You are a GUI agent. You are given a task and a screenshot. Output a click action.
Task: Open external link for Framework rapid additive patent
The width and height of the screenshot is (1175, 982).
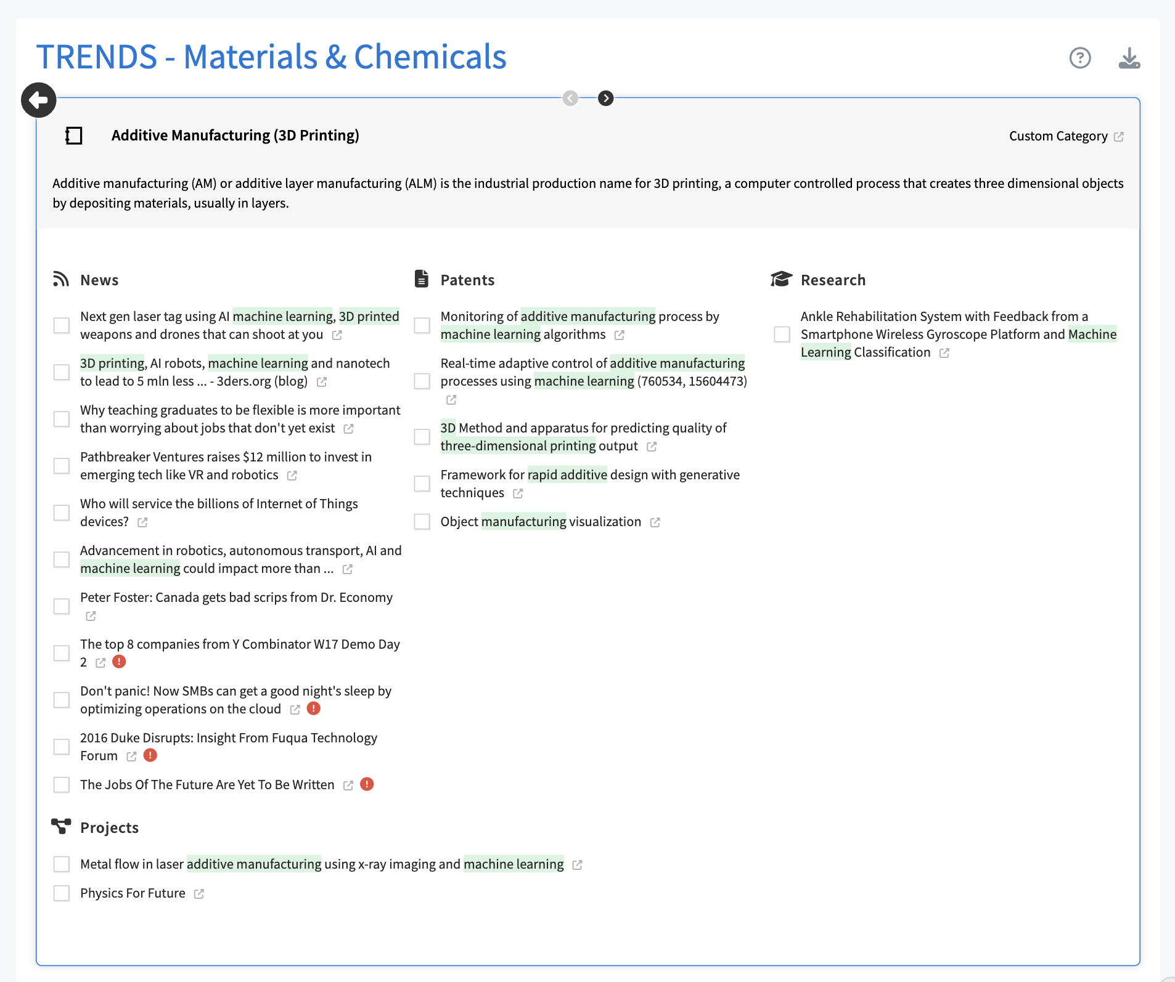[518, 493]
